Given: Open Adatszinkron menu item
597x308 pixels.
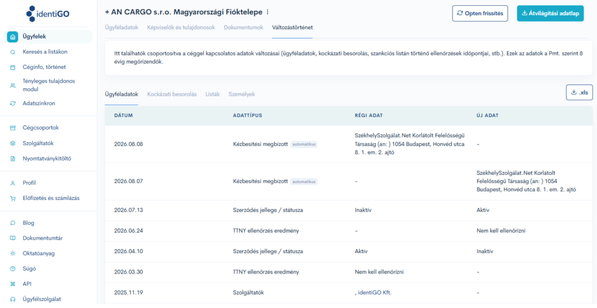Looking at the screenshot, I should point(39,103).
